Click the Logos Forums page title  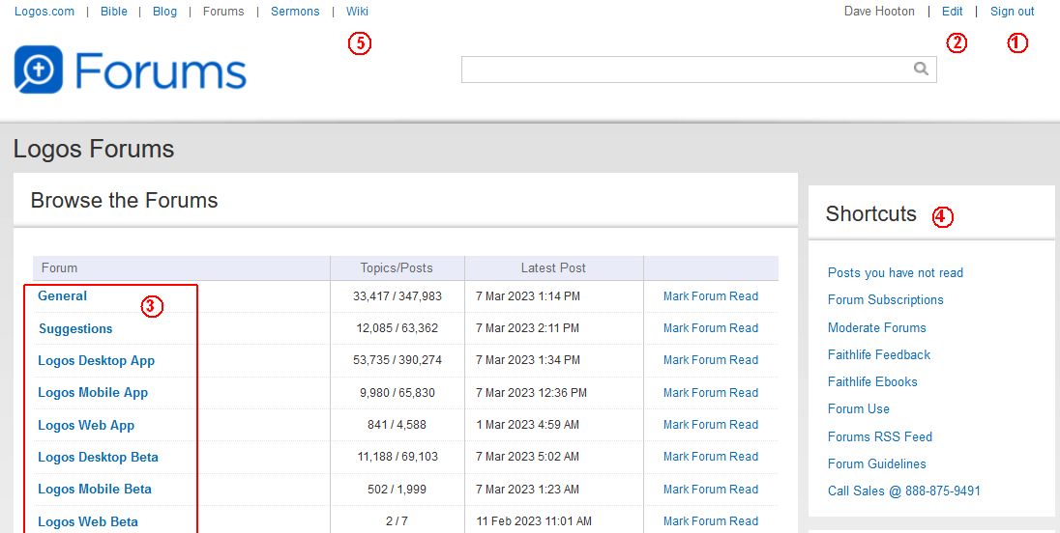point(94,149)
